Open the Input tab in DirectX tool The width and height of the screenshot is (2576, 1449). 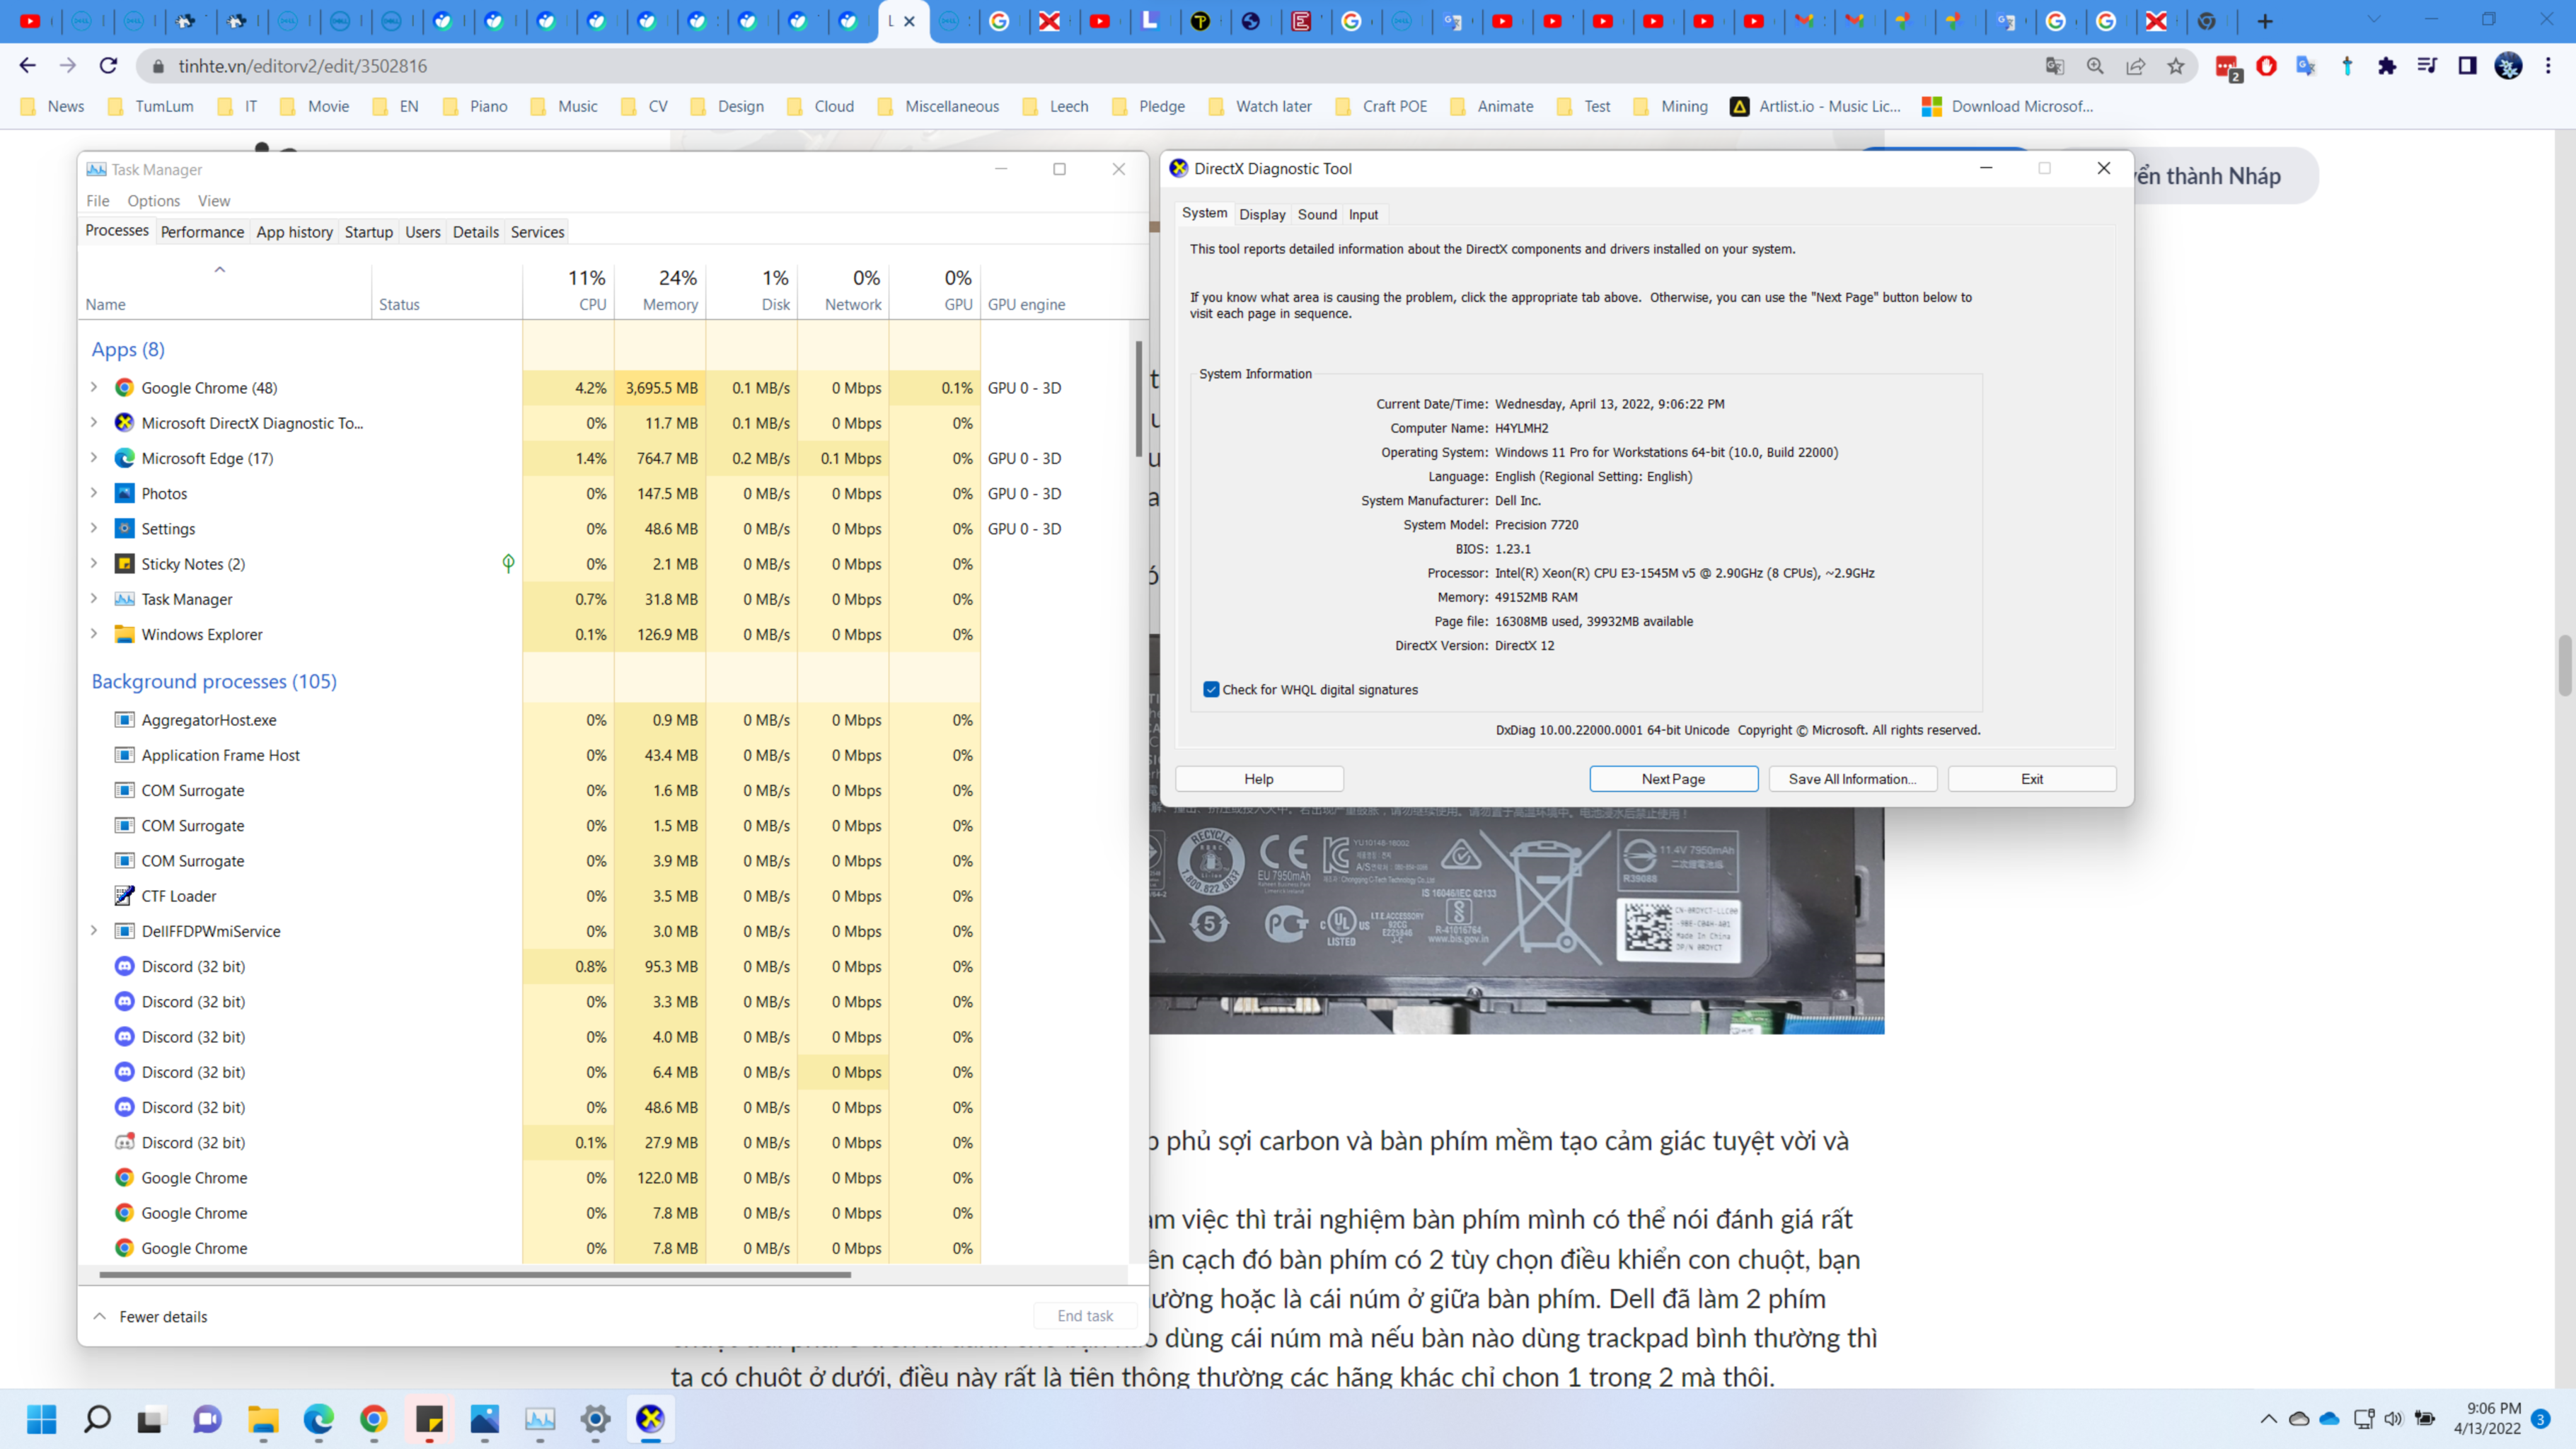(x=1363, y=214)
